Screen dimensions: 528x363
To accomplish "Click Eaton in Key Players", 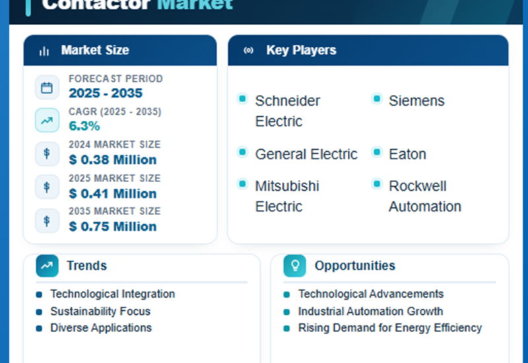I will click(x=407, y=154).
